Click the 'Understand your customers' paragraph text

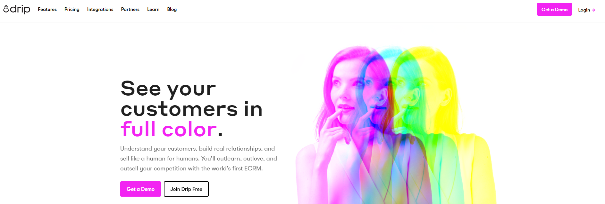coord(198,159)
